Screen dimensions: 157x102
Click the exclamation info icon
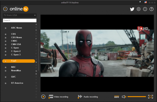[x=145, y=9]
